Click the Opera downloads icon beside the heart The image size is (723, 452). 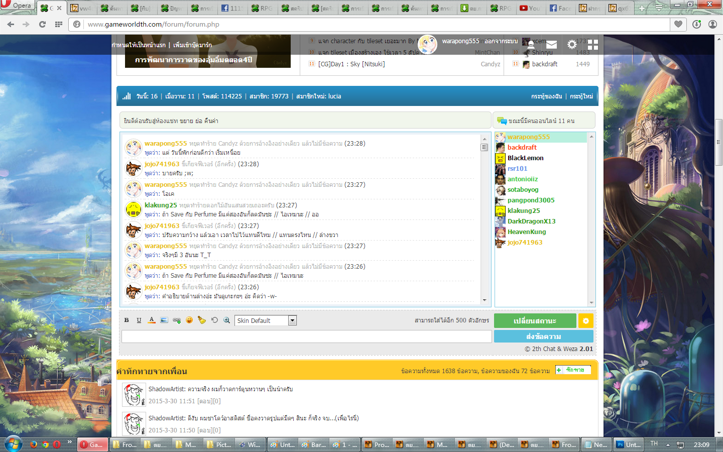[x=696, y=24]
